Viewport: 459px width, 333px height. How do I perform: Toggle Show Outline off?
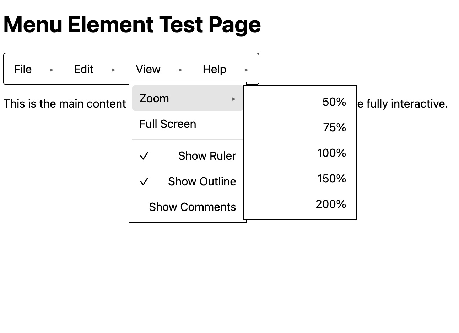pos(202,181)
